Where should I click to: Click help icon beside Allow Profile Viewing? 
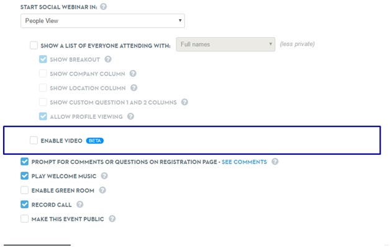coord(130,116)
